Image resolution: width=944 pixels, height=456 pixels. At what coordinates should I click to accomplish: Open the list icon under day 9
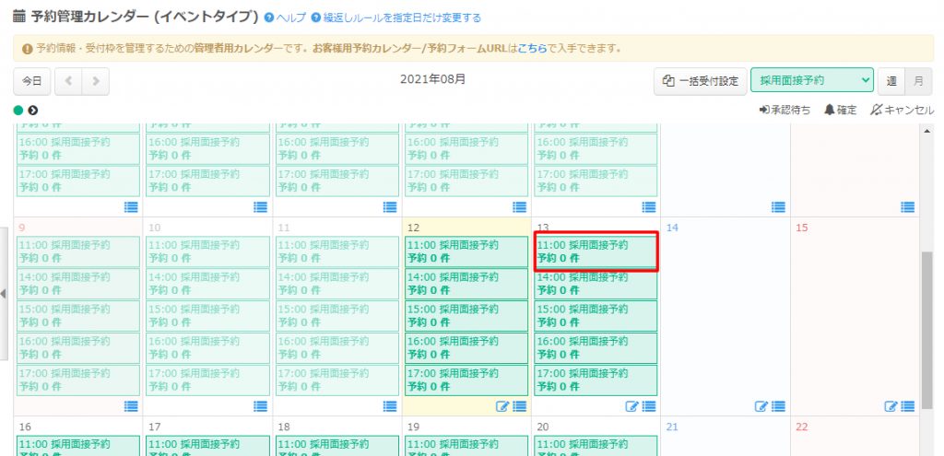[131, 406]
